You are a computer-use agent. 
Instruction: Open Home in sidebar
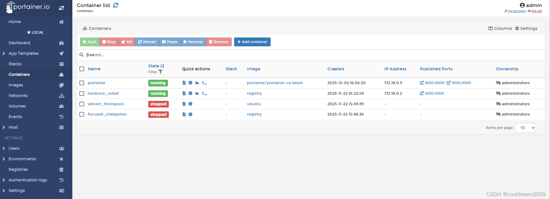click(x=15, y=22)
